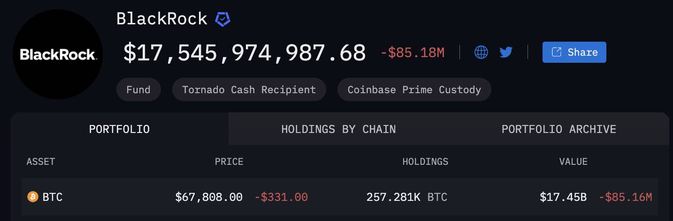Click the BlackRock entity name heading

(x=162, y=19)
